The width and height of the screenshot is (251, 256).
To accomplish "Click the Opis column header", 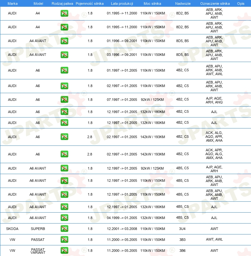I will pos(241,4).
